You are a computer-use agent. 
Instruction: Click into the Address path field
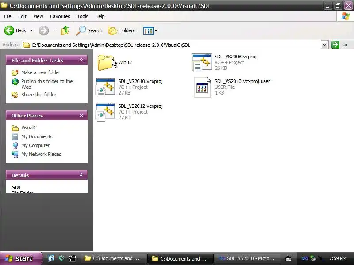coord(171,45)
